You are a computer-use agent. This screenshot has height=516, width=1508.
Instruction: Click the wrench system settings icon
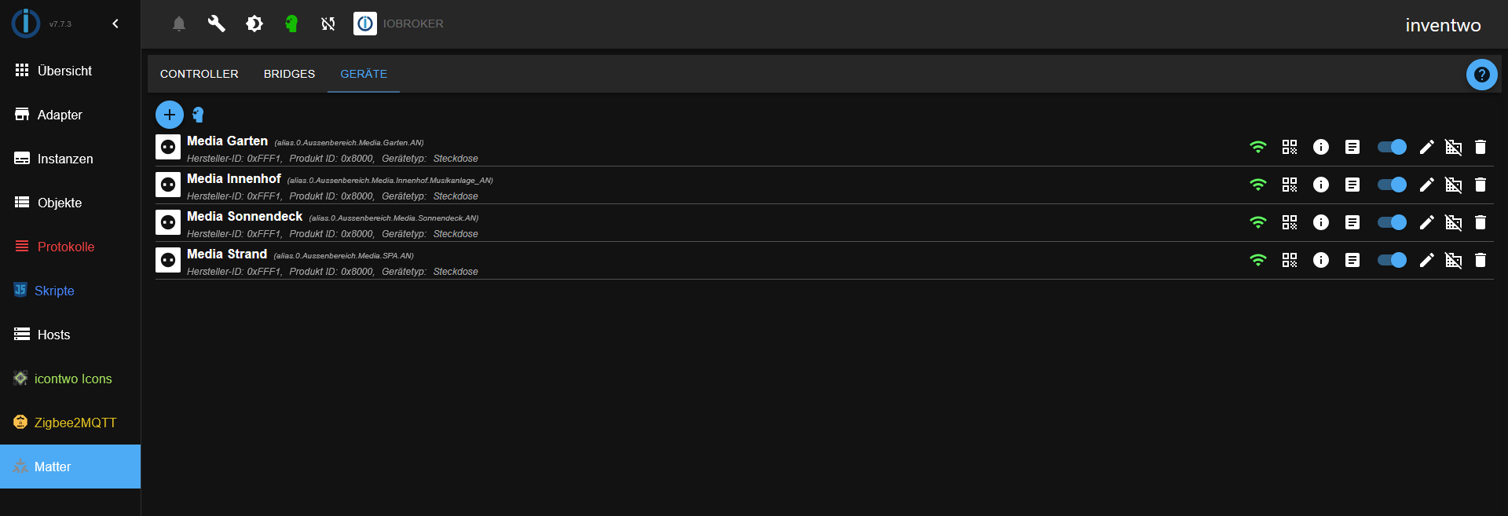pos(216,24)
